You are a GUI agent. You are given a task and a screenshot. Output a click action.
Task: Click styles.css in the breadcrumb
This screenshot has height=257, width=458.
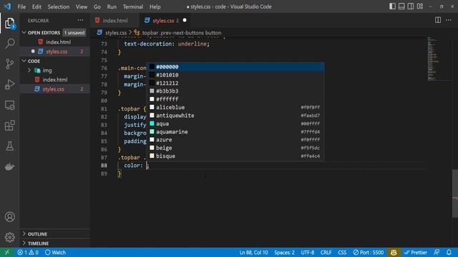[116, 33]
